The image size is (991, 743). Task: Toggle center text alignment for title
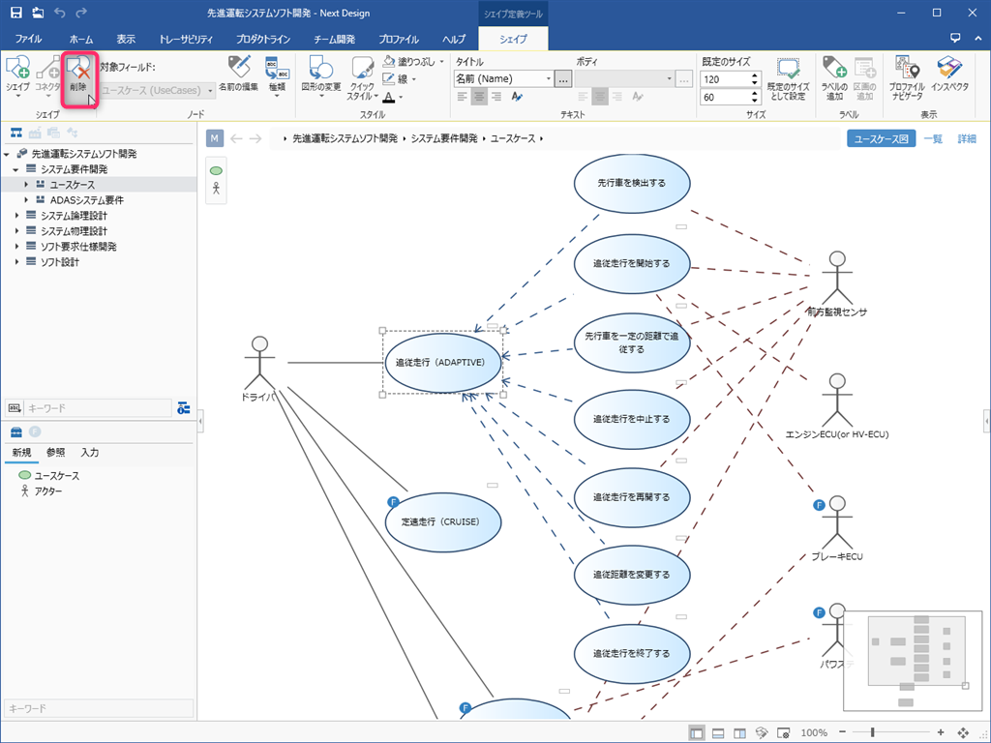(x=479, y=97)
